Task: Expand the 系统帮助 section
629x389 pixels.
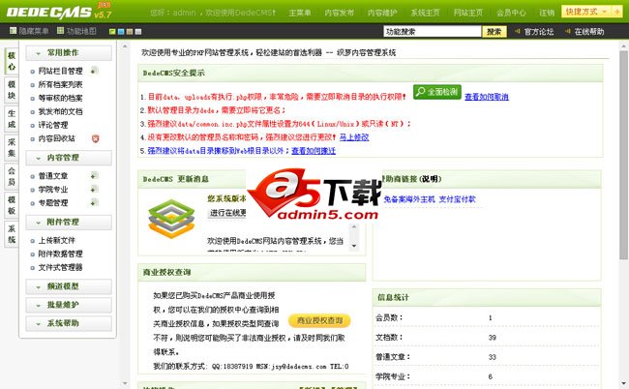Action: coord(69,323)
